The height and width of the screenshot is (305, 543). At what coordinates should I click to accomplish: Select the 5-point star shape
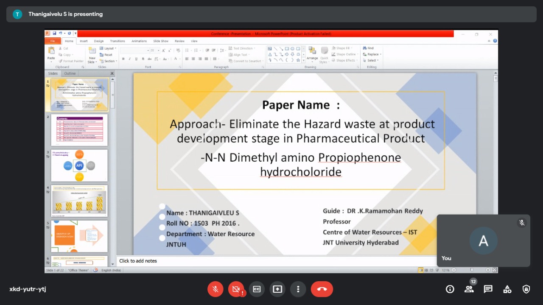point(298,60)
